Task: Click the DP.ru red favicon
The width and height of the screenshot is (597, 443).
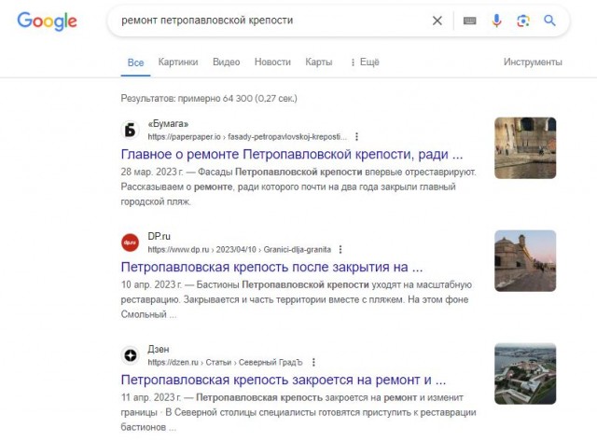Action: [x=130, y=242]
